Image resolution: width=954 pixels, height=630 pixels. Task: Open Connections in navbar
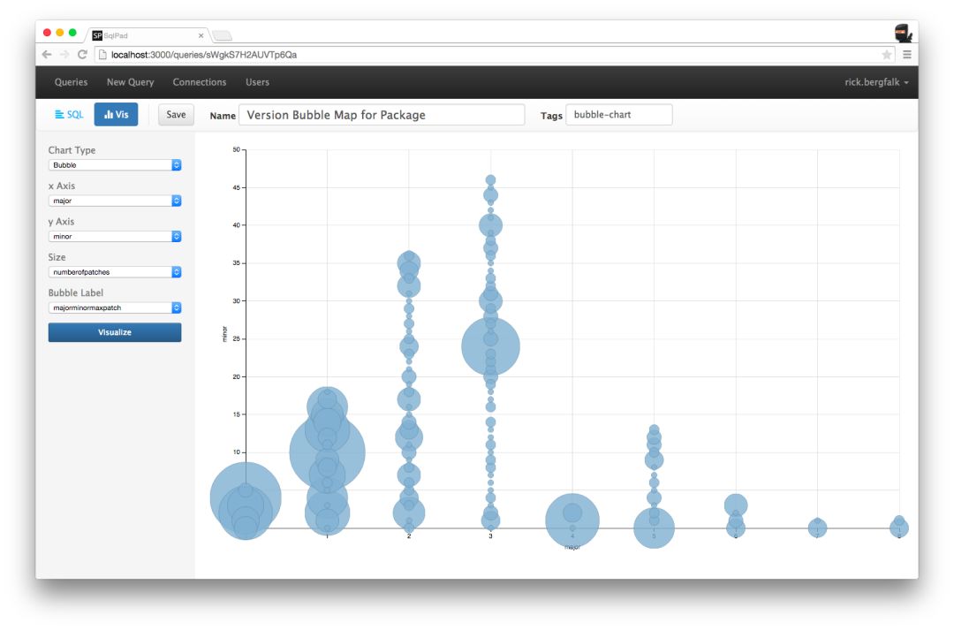tap(200, 82)
